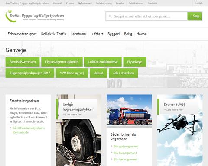
Task: Click the truck wheel and bicycle photo
Action: [x=78, y=143]
